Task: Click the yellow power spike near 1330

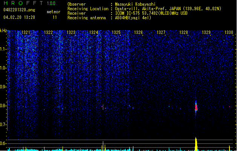Action: (x=229, y=148)
